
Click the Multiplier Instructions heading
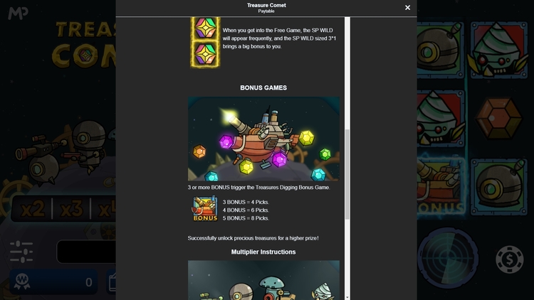pos(263,252)
